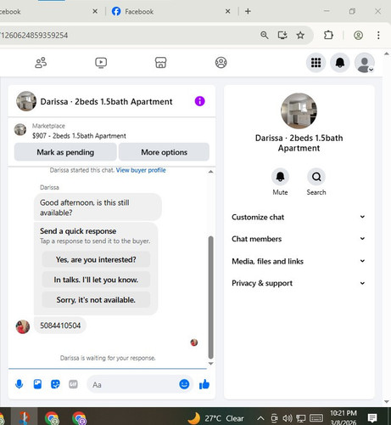
Task: Attach a photo with the image icon
Action: [37, 384]
